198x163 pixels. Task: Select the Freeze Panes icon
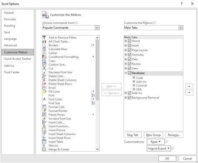pyautogui.click(x=44, y=115)
